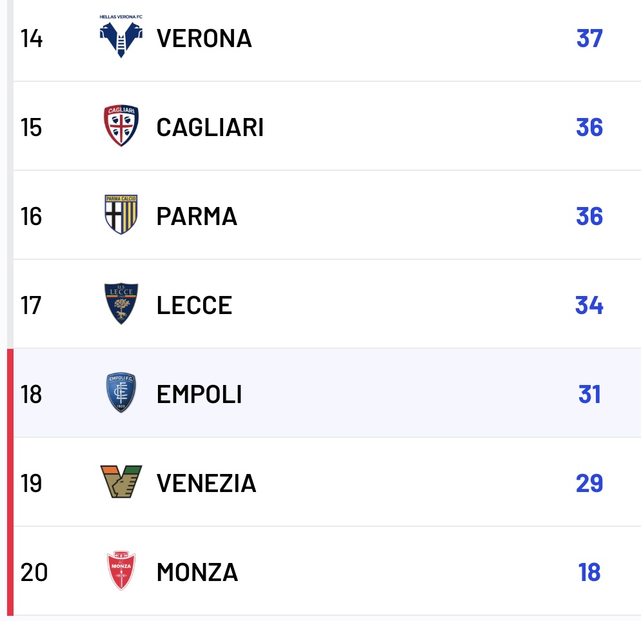This screenshot has height=621, width=641.
Task: Click Monza's 18 points total
Action: point(589,573)
